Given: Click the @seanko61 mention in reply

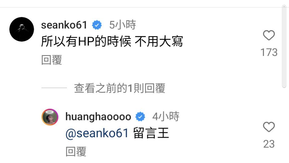Looking at the screenshot, I should tap(97, 133).
